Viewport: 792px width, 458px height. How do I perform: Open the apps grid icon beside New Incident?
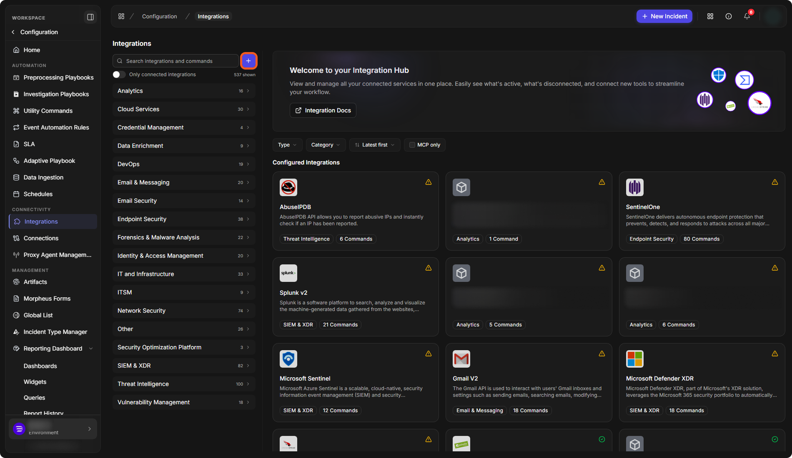tap(710, 16)
